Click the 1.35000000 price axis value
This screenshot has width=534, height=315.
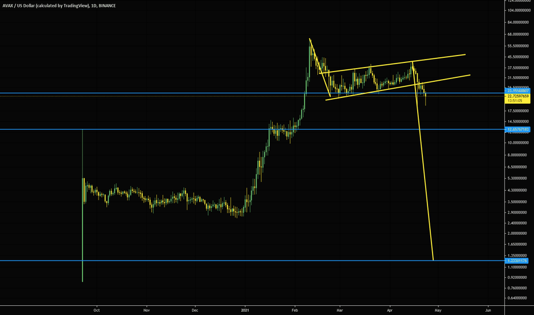pyautogui.click(x=518, y=256)
